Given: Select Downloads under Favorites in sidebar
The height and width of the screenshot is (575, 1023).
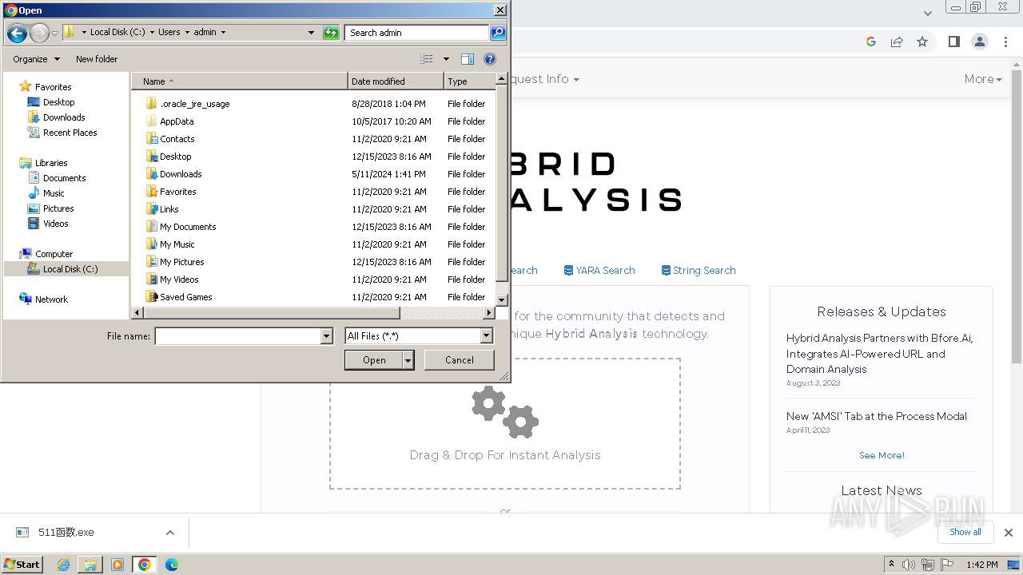Looking at the screenshot, I should point(64,117).
